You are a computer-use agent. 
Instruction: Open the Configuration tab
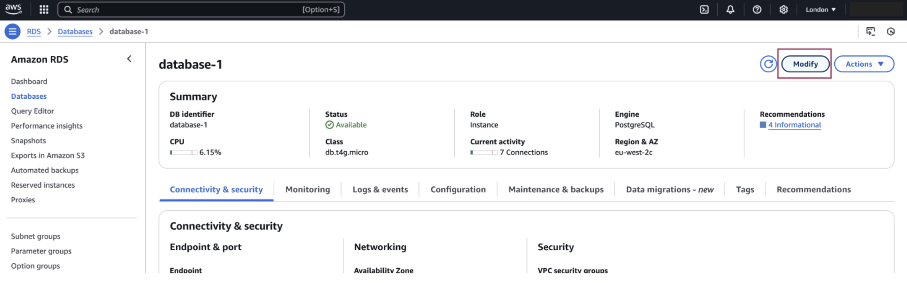point(458,189)
